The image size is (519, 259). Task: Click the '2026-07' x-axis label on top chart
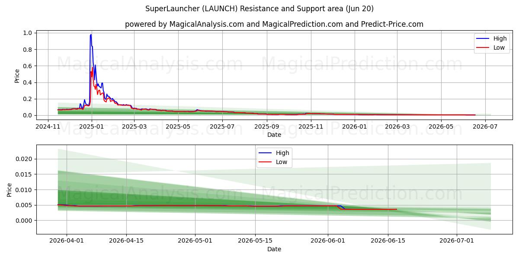tap(485, 127)
